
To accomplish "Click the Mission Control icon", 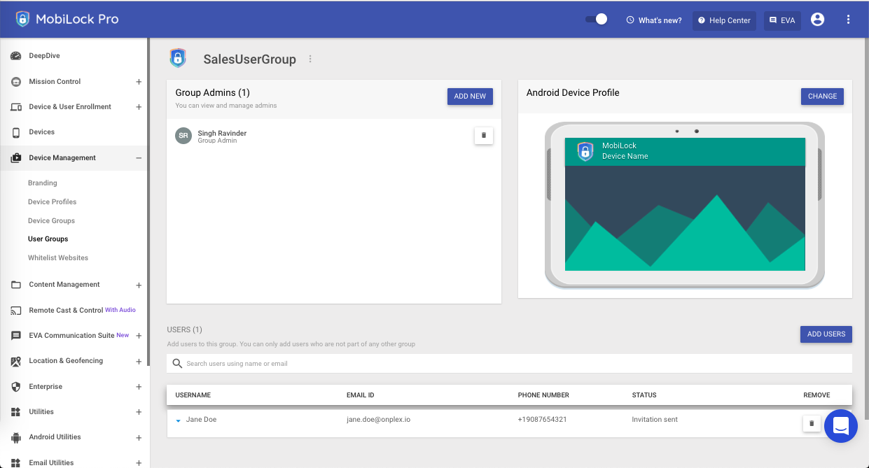I will (x=15, y=82).
